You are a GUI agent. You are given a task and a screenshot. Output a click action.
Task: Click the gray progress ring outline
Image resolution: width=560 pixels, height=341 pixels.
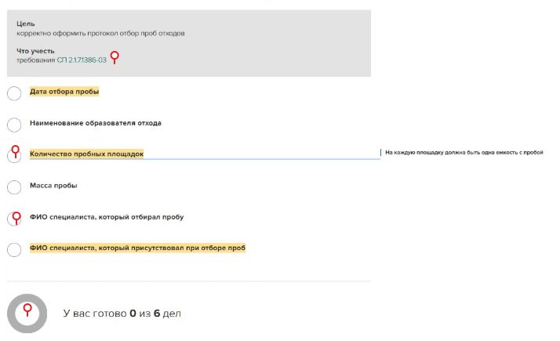(11, 314)
